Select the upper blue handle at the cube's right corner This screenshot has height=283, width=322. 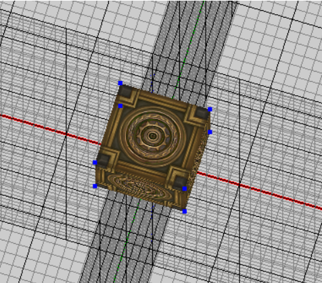click(210, 109)
